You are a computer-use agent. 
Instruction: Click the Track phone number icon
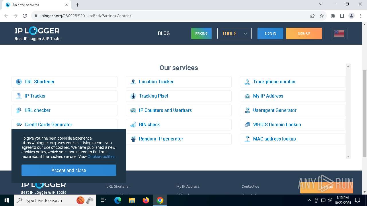(247, 82)
